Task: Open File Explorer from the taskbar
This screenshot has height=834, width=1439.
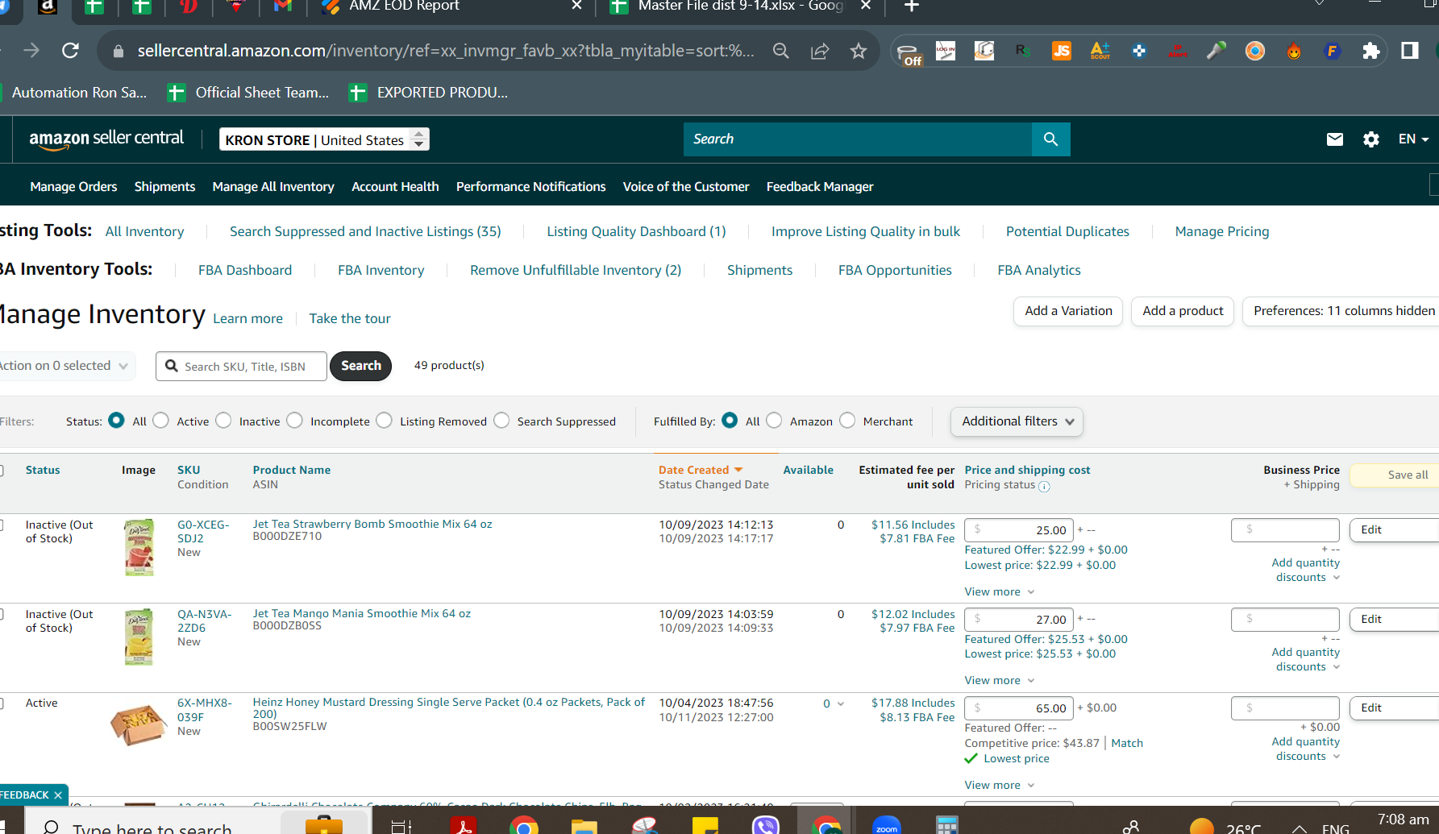Action: coord(584,825)
